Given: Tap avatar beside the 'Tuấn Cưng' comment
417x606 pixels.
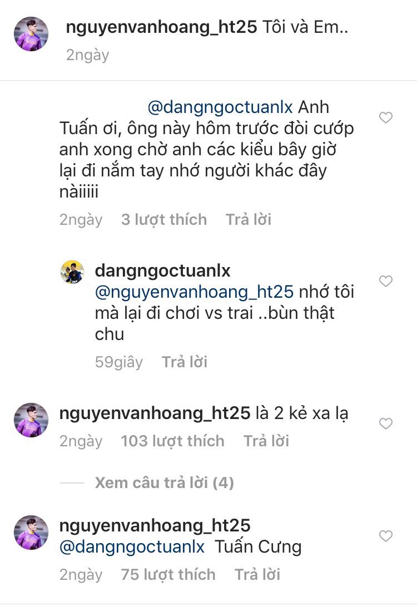Looking at the screenshot, I should coord(31,533).
